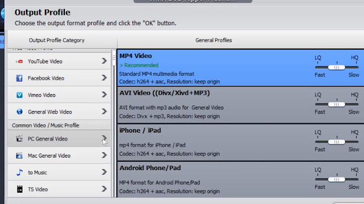This screenshot has width=364, height=204.
Task: Click 'AVI format with mp3 audio' description
Action: 171,108
